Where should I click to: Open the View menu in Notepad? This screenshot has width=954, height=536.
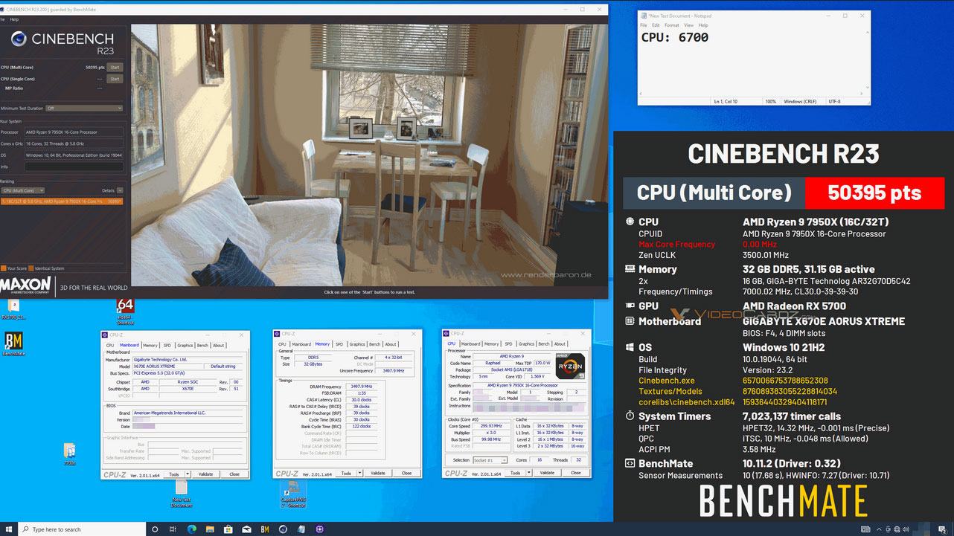[689, 25]
